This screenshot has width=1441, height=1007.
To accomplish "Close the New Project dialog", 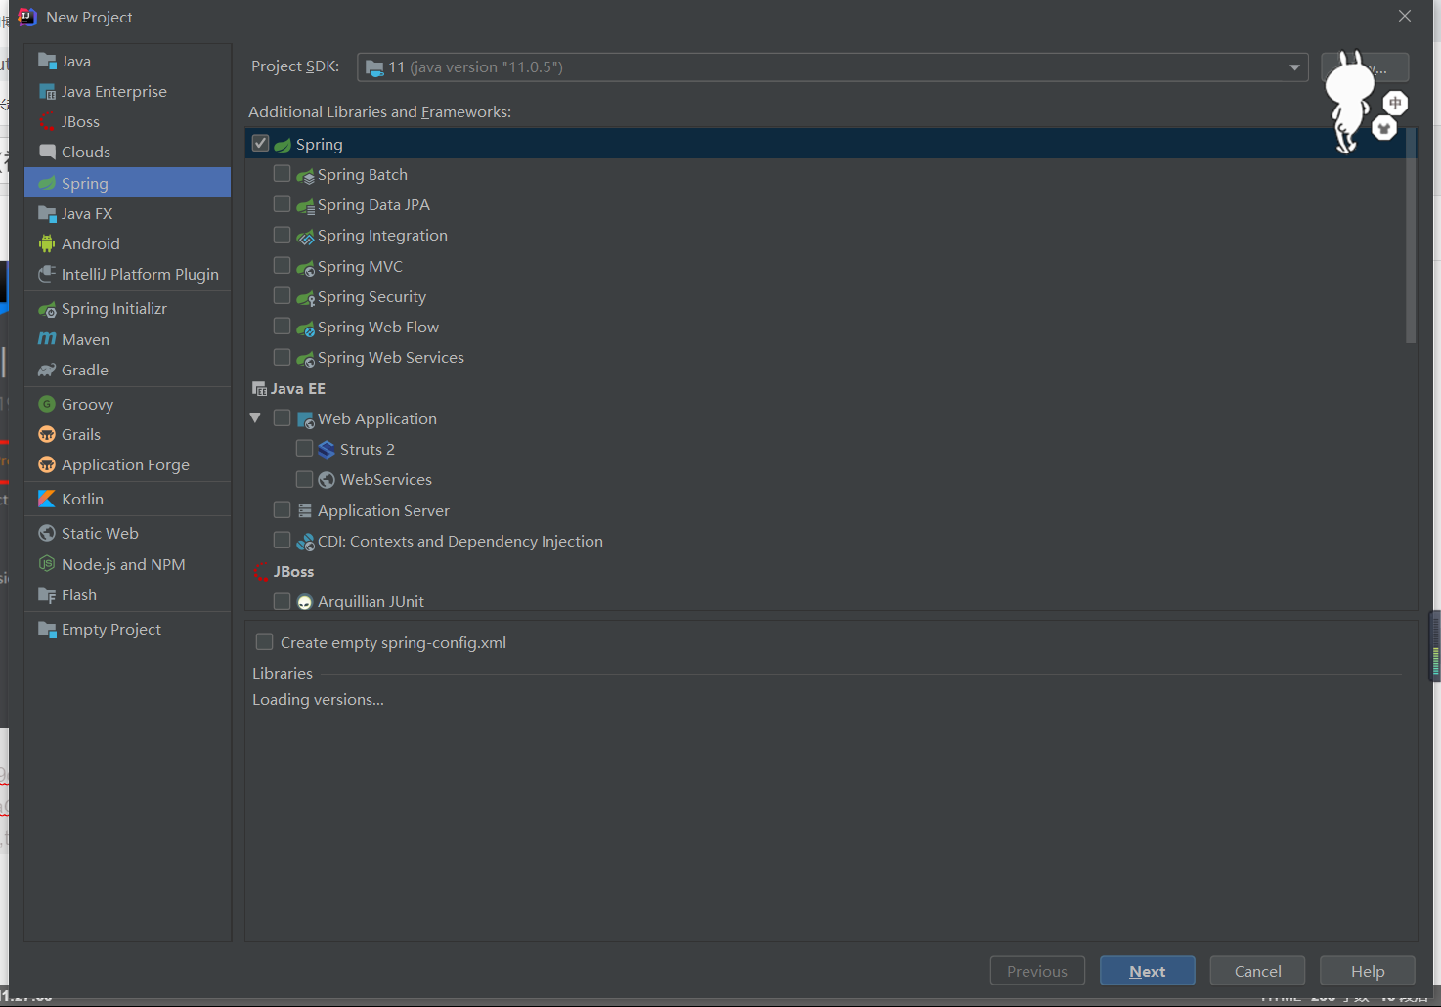I will click(1405, 17).
